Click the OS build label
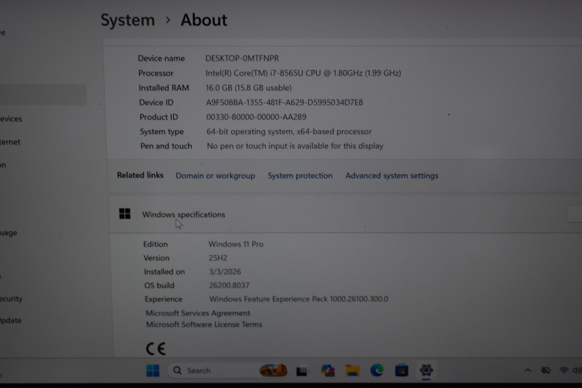582x388 pixels. (159, 285)
